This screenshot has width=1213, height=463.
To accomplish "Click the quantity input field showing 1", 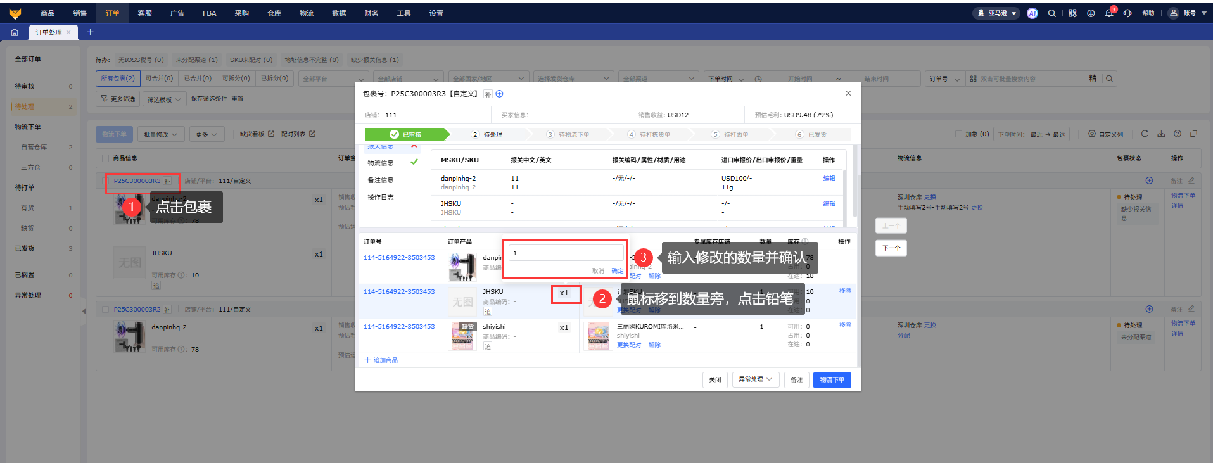I will tap(566, 253).
